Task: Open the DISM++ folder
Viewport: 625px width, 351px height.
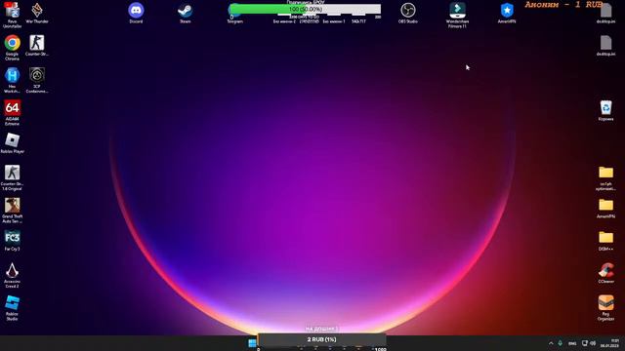Action: 605,240
